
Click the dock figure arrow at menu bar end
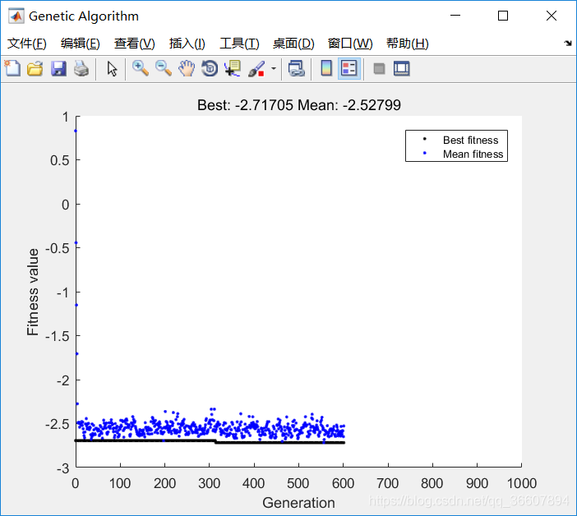pyautogui.click(x=568, y=43)
